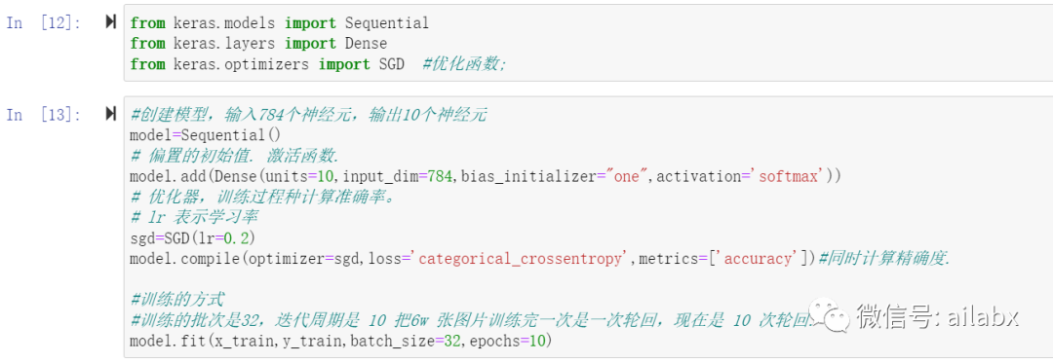Place cursor on the Sequential import line
Viewport: 1053px width, 363px height.
pyautogui.click(x=280, y=22)
